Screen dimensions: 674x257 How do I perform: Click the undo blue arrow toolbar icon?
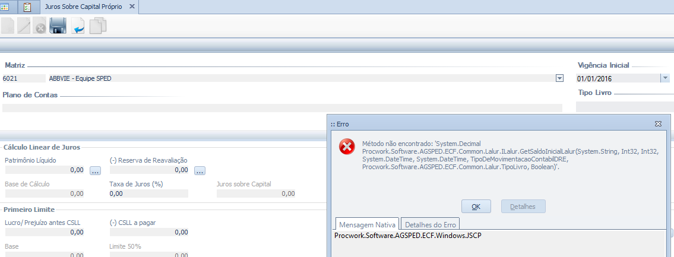[x=78, y=27]
